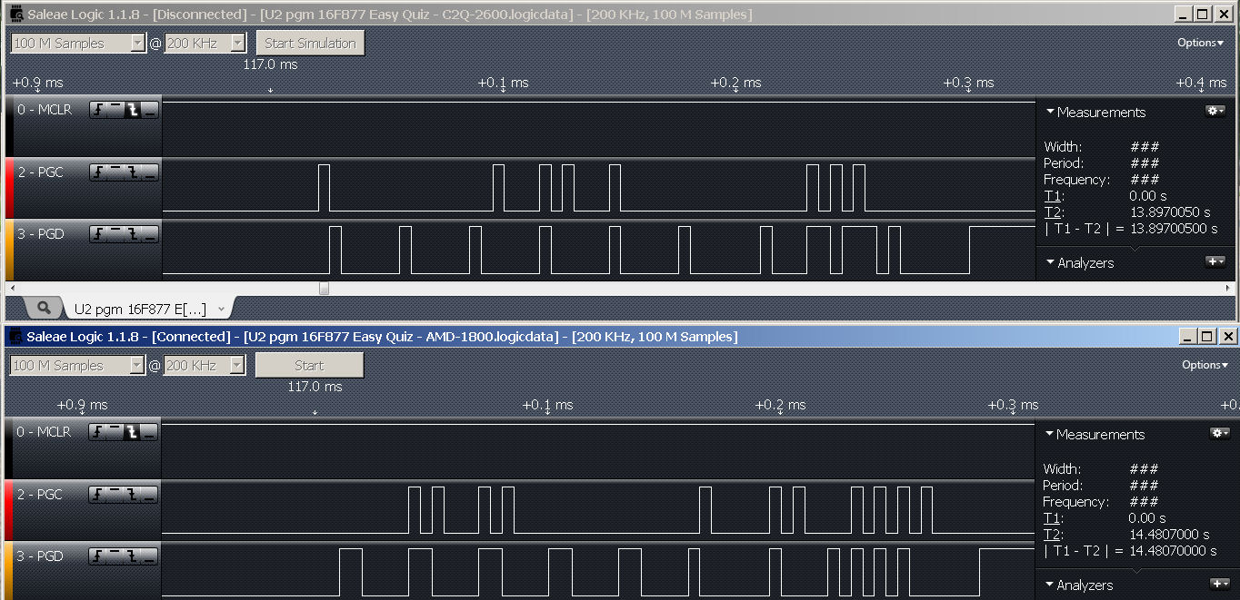This screenshot has height=600, width=1240.
Task: Open Measurements gear settings in top window
Action: click(1215, 111)
